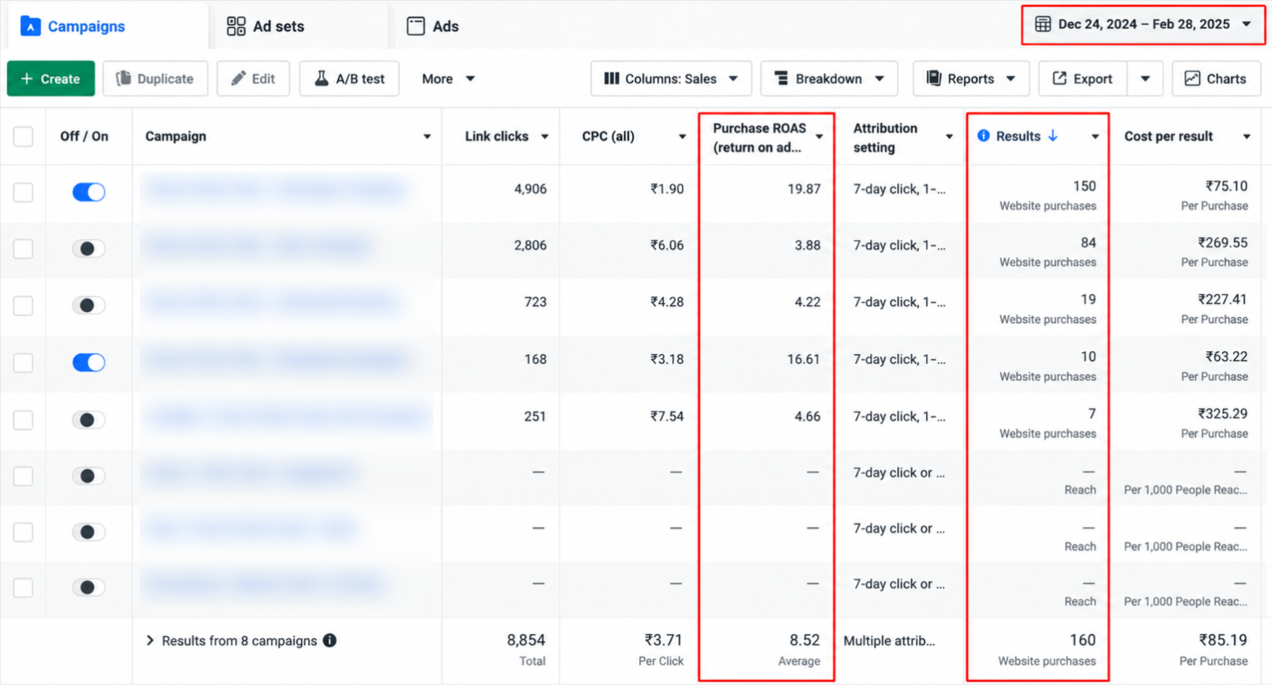The height and width of the screenshot is (685, 1272).
Task: Click the pencil icon on Edit
Action: [x=238, y=78]
